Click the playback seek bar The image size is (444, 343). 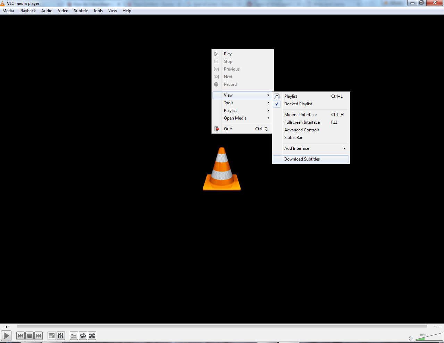[221, 327]
